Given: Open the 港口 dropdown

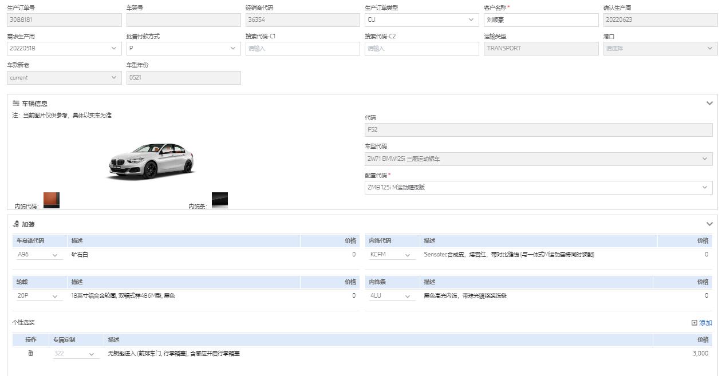Looking at the screenshot, I should point(660,48).
